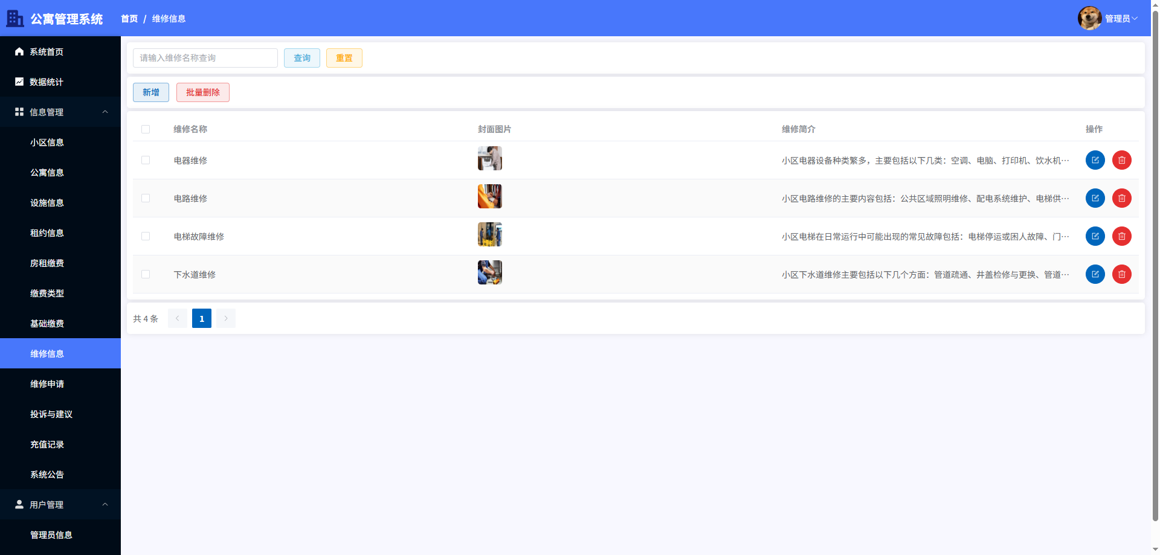Click the admin avatar picture
The height and width of the screenshot is (555, 1160).
tap(1090, 18)
